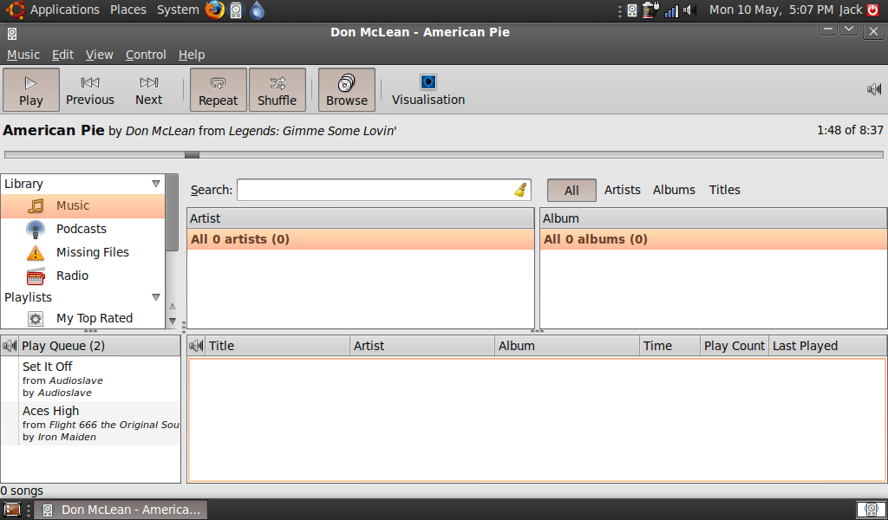The image size is (888, 520).
Task: Sort tracks by Play Count
Action: [x=735, y=346]
